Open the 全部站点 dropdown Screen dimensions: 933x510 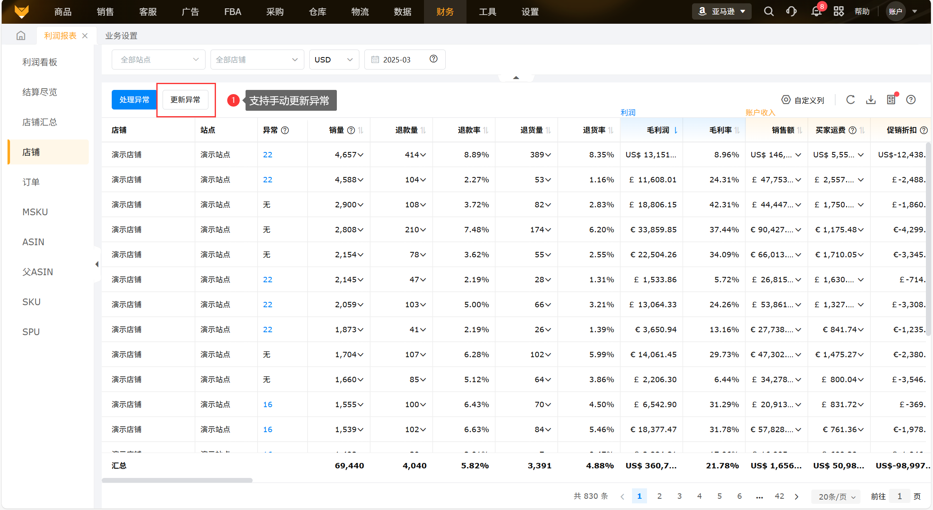[158, 60]
